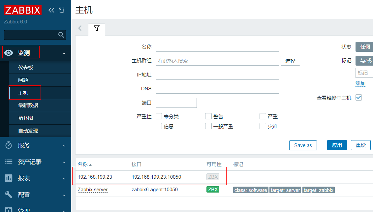Select 与/或 tag operator option
The height and width of the screenshot is (212, 373).
tap(364, 60)
